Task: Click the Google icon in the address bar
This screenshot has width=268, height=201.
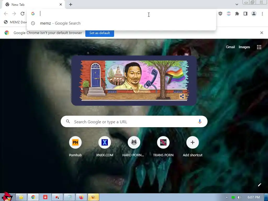Action: [33, 14]
